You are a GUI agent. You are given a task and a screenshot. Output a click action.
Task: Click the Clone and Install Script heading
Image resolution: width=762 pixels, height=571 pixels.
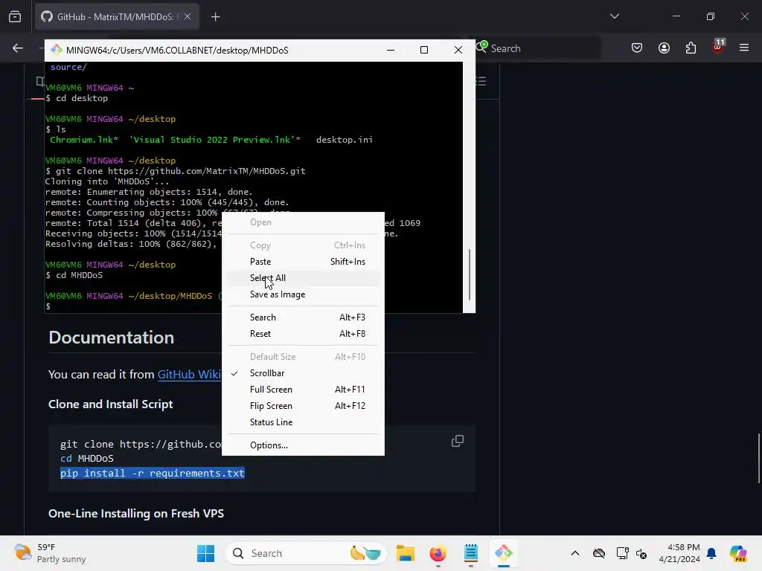pyautogui.click(x=110, y=404)
